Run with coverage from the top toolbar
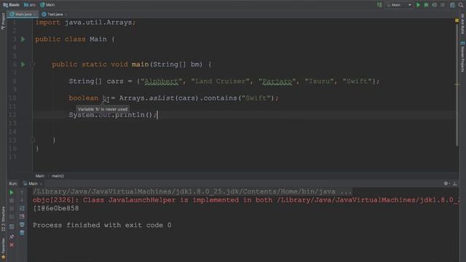Viewport: 466px width, 262px height. click(x=435, y=5)
